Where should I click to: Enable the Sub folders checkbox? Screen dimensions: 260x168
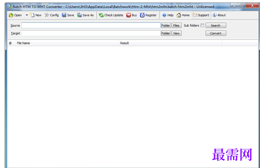pyautogui.click(x=202, y=25)
